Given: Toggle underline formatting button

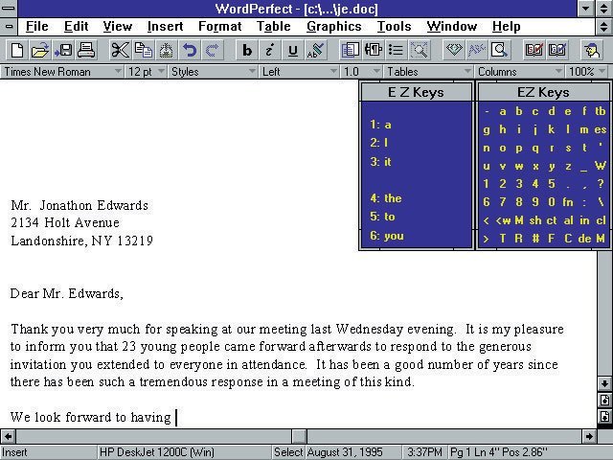Looking at the screenshot, I should pyautogui.click(x=293, y=50).
